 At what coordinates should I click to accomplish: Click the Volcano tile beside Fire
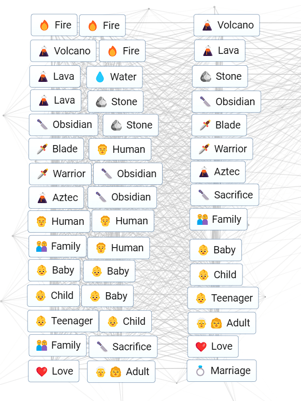pyautogui.click(x=63, y=51)
